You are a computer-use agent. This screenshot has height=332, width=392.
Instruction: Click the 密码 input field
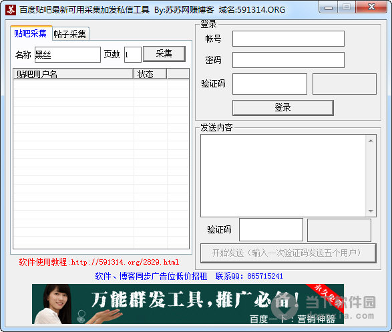(x=288, y=60)
